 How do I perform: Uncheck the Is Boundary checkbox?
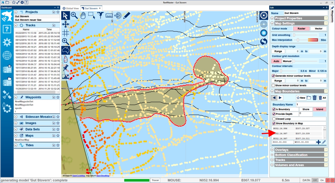(x=274, y=109)
